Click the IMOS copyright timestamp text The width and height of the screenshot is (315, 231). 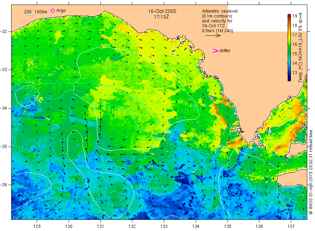click(310, 172)
